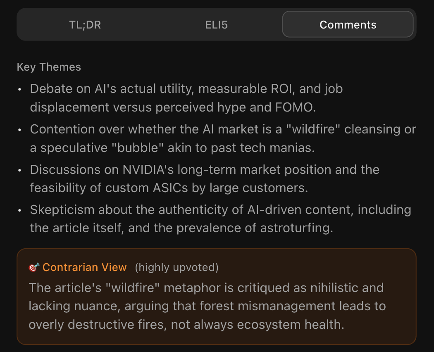
Task: Open the Contrarian View summary card
Action: (x=217, y=296)
